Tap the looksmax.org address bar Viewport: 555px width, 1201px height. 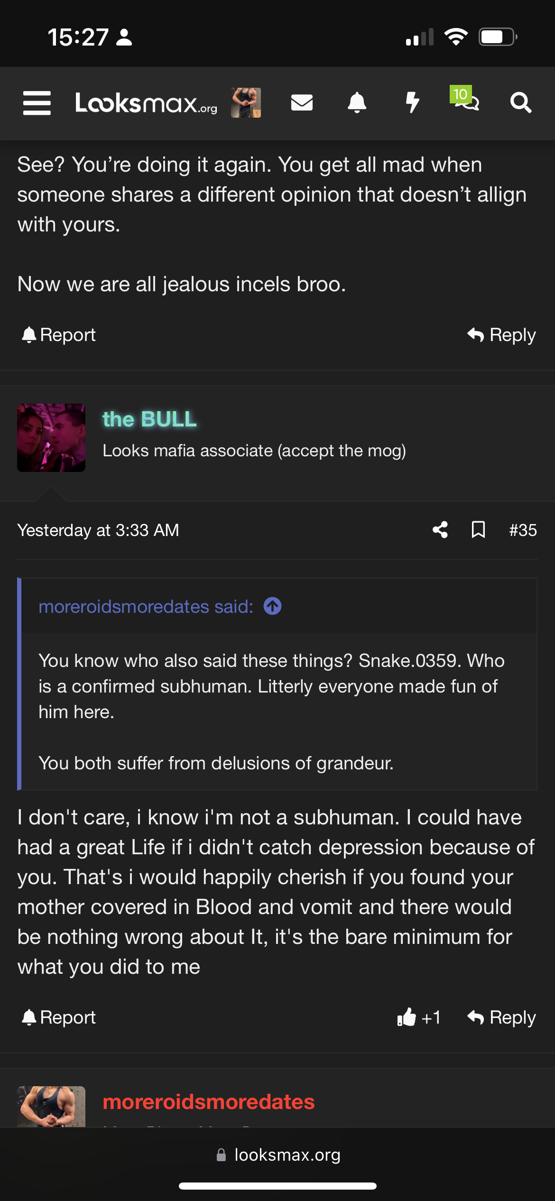pyautogui.click(x=278, y=1155)
